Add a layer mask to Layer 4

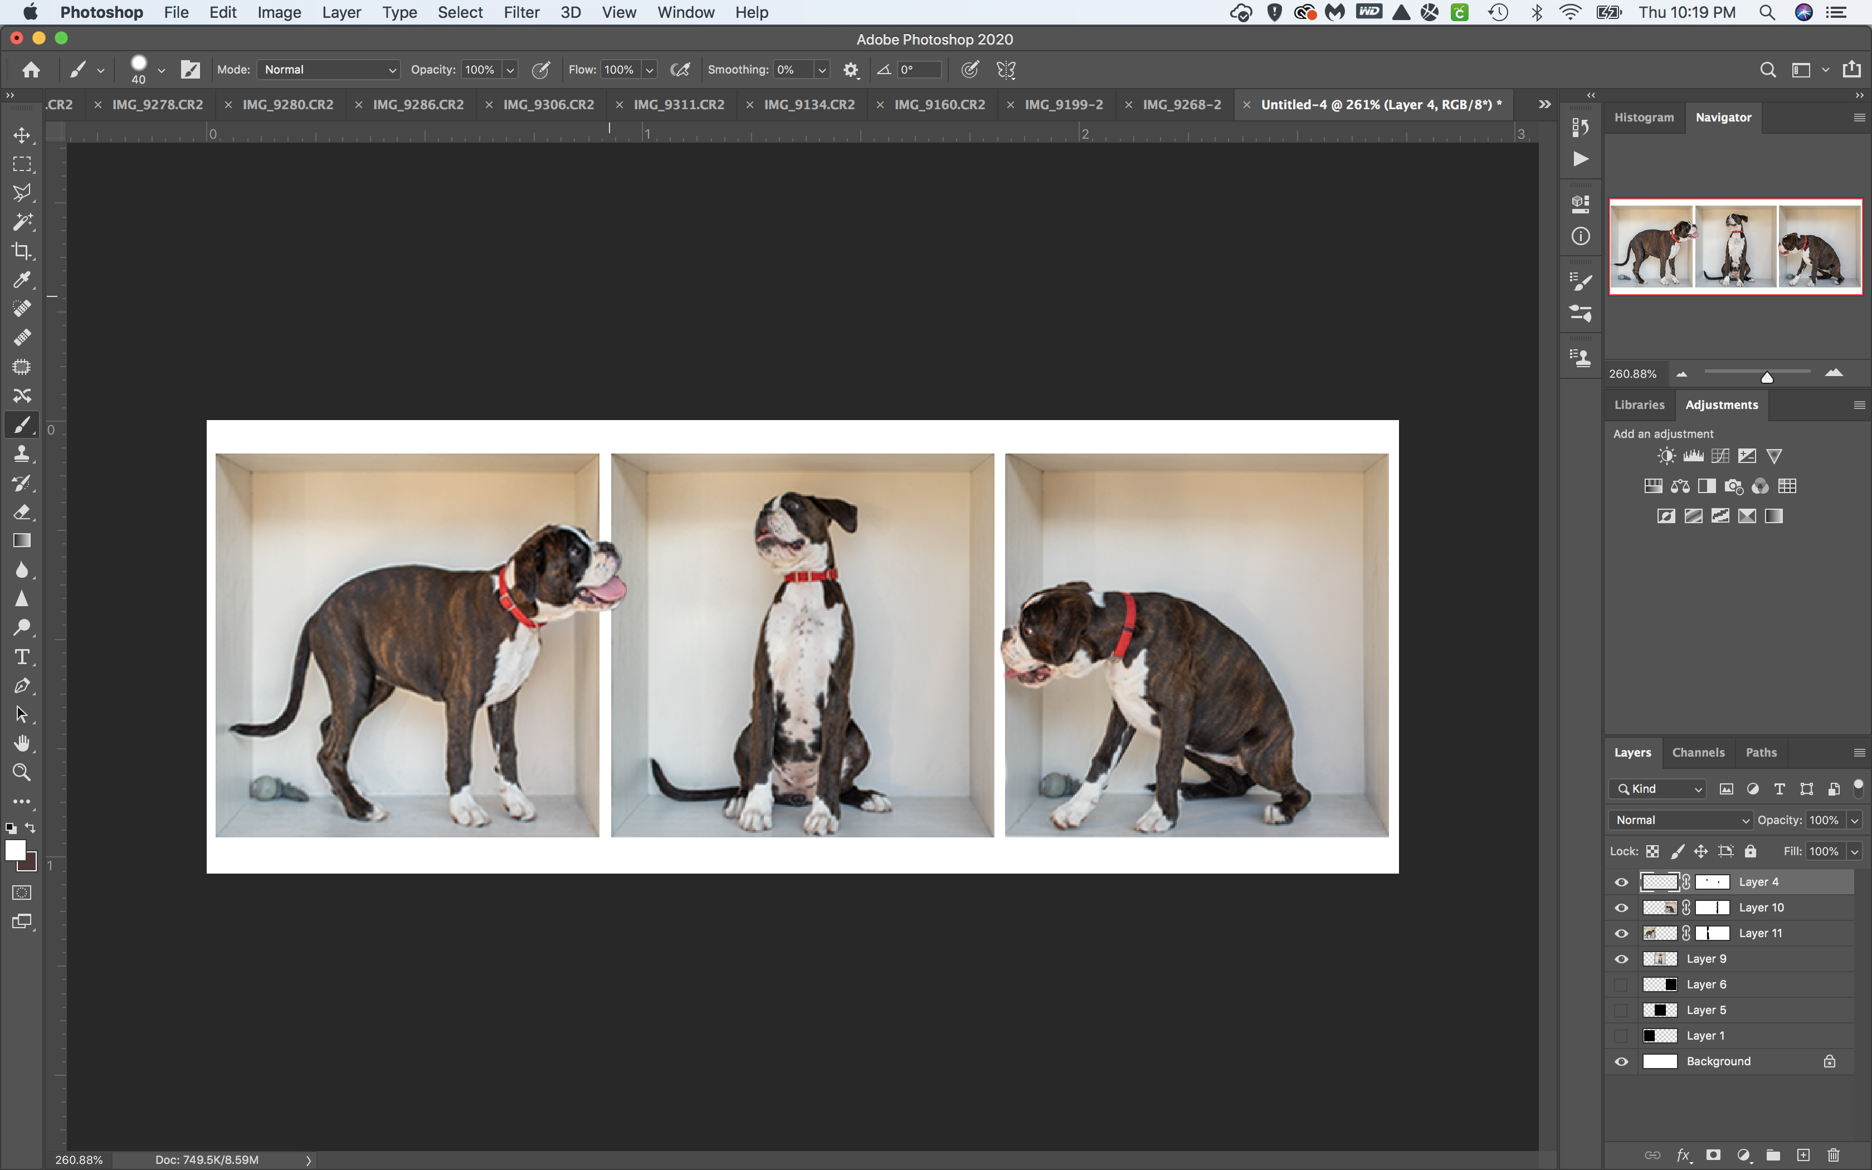pyautogui.click(x=1713, y=1154)
